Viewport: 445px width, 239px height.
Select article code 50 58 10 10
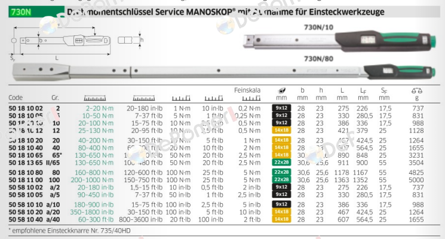coord(26,205)
